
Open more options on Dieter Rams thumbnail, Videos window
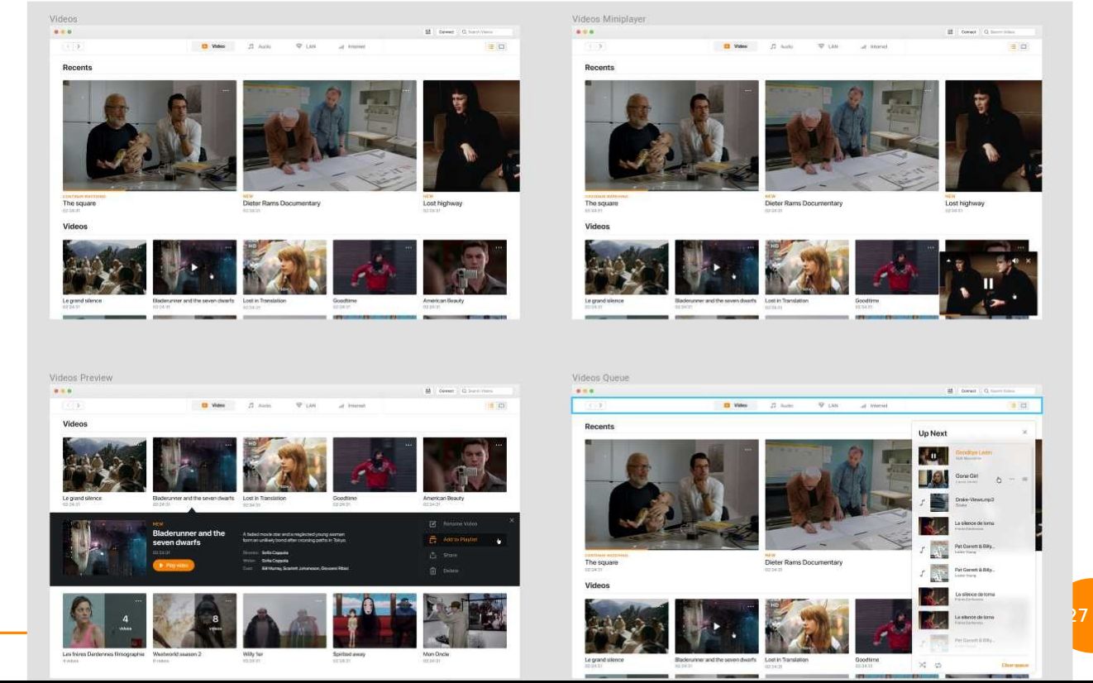click(x=406, y=90)
